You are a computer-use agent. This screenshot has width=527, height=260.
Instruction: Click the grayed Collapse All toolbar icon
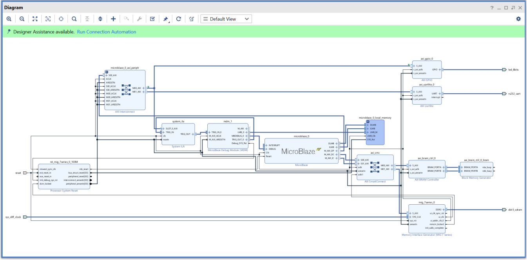pos(87,19)
